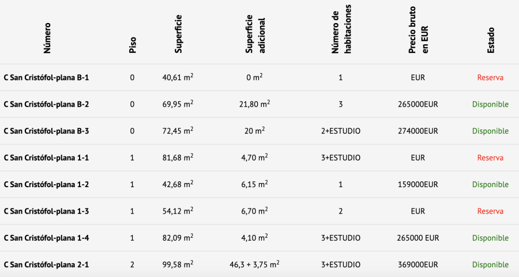The image size is (519, 277).
Task: Open C San Cristófol-plana 1-3 listing
Action: click(x=46, y=211)
